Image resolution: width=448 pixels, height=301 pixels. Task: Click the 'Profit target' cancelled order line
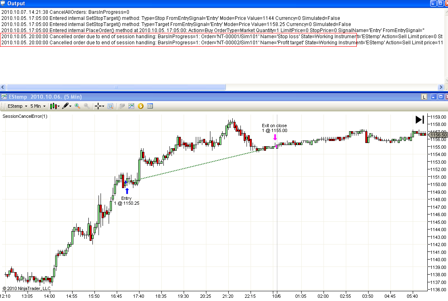222,43
